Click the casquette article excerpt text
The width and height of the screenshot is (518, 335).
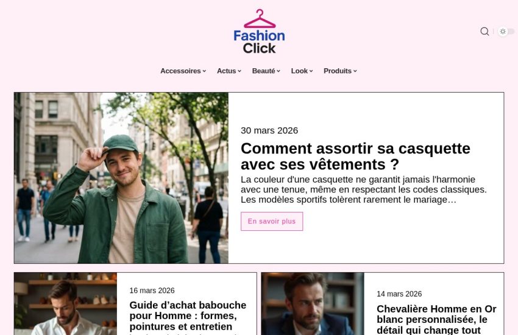pyautogui.click(x=364, y=190)
